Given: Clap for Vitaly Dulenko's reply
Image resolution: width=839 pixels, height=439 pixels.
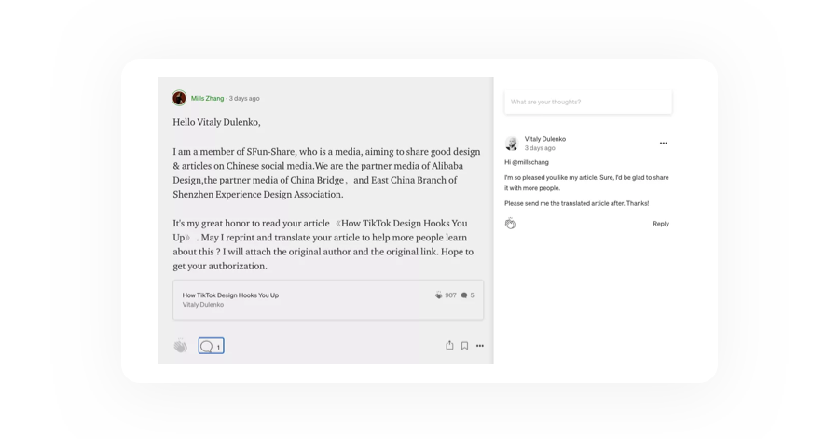Looking at the screenshot, I should (510, 224).
